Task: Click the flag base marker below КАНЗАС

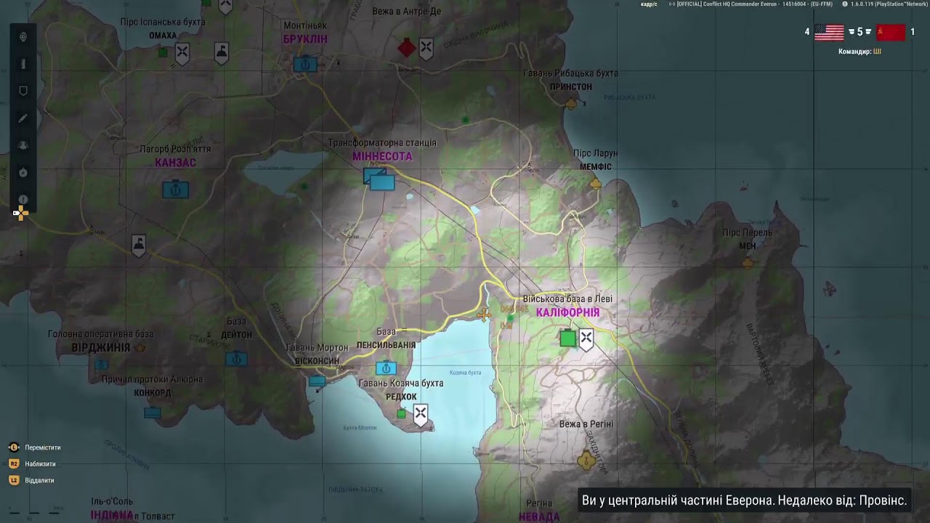Action: [x=139, y=246]
